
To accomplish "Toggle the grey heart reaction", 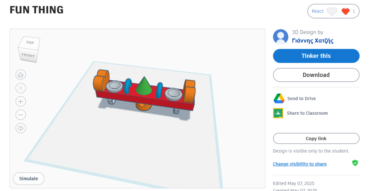I will pos(332,11).
